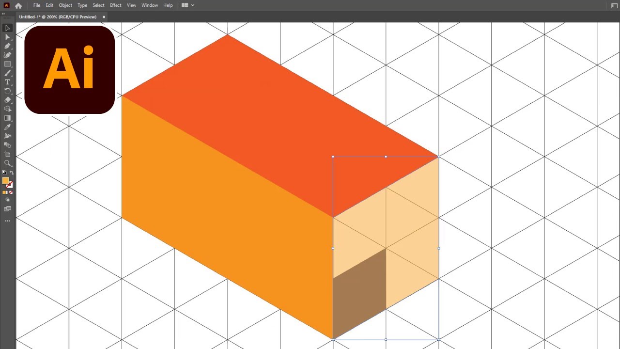
Task: Apply None to fill via red slash
Action: (x=11, y=192)
